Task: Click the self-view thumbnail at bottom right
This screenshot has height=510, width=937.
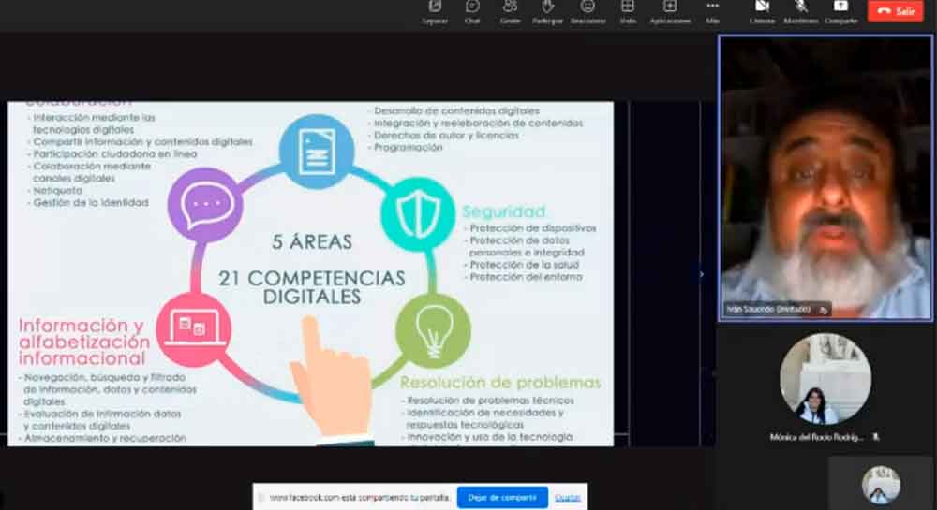Action: pos(881,485)
